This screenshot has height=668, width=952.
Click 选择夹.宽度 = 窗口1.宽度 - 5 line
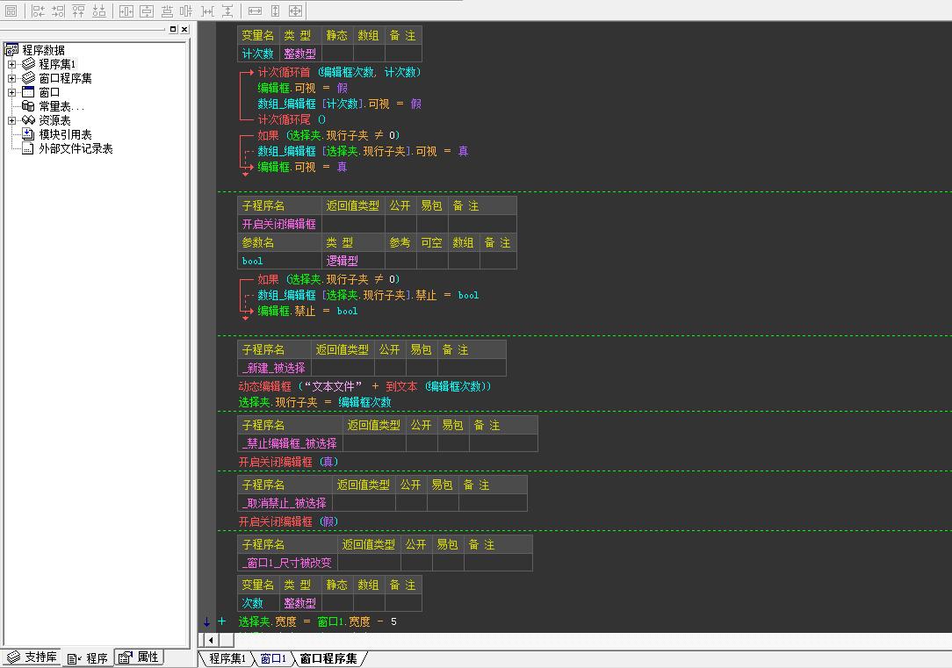[318, 621]
